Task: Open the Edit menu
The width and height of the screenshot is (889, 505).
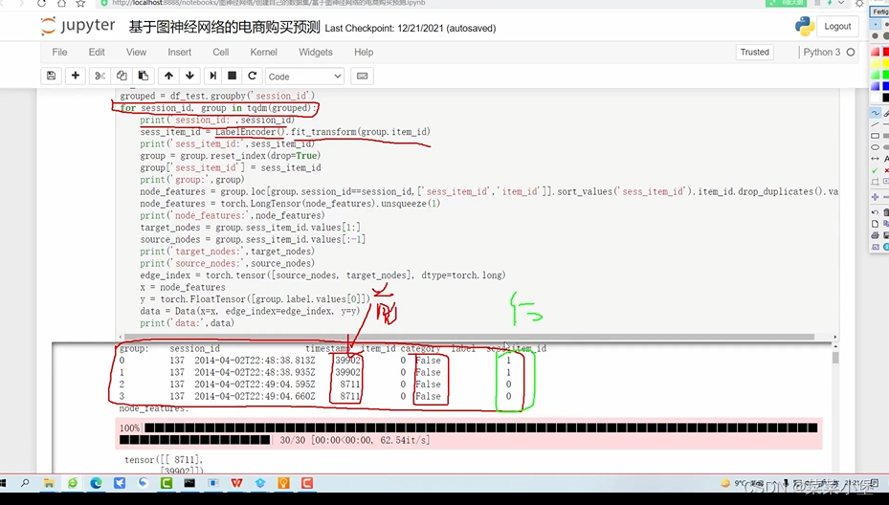Action: click(x=97, y=53)
